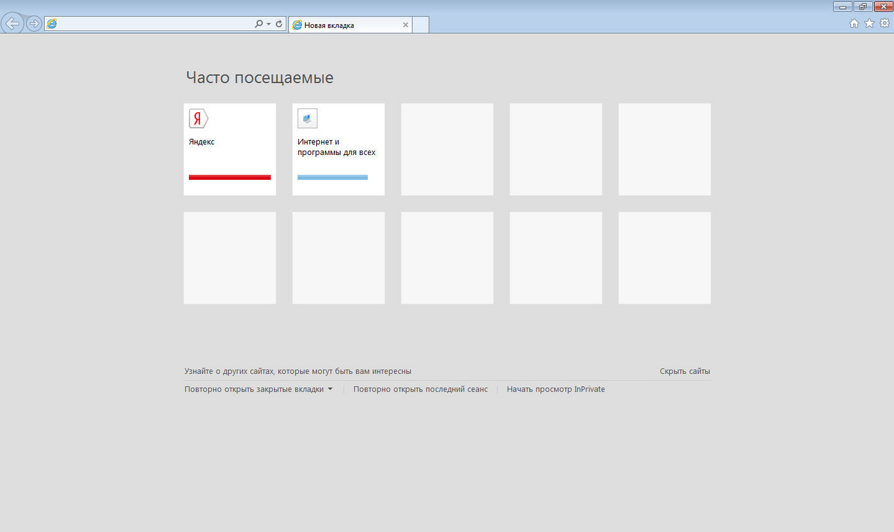Click the Forward navigation arrow button
Screen dimensions: 894x532
point(34,24)
